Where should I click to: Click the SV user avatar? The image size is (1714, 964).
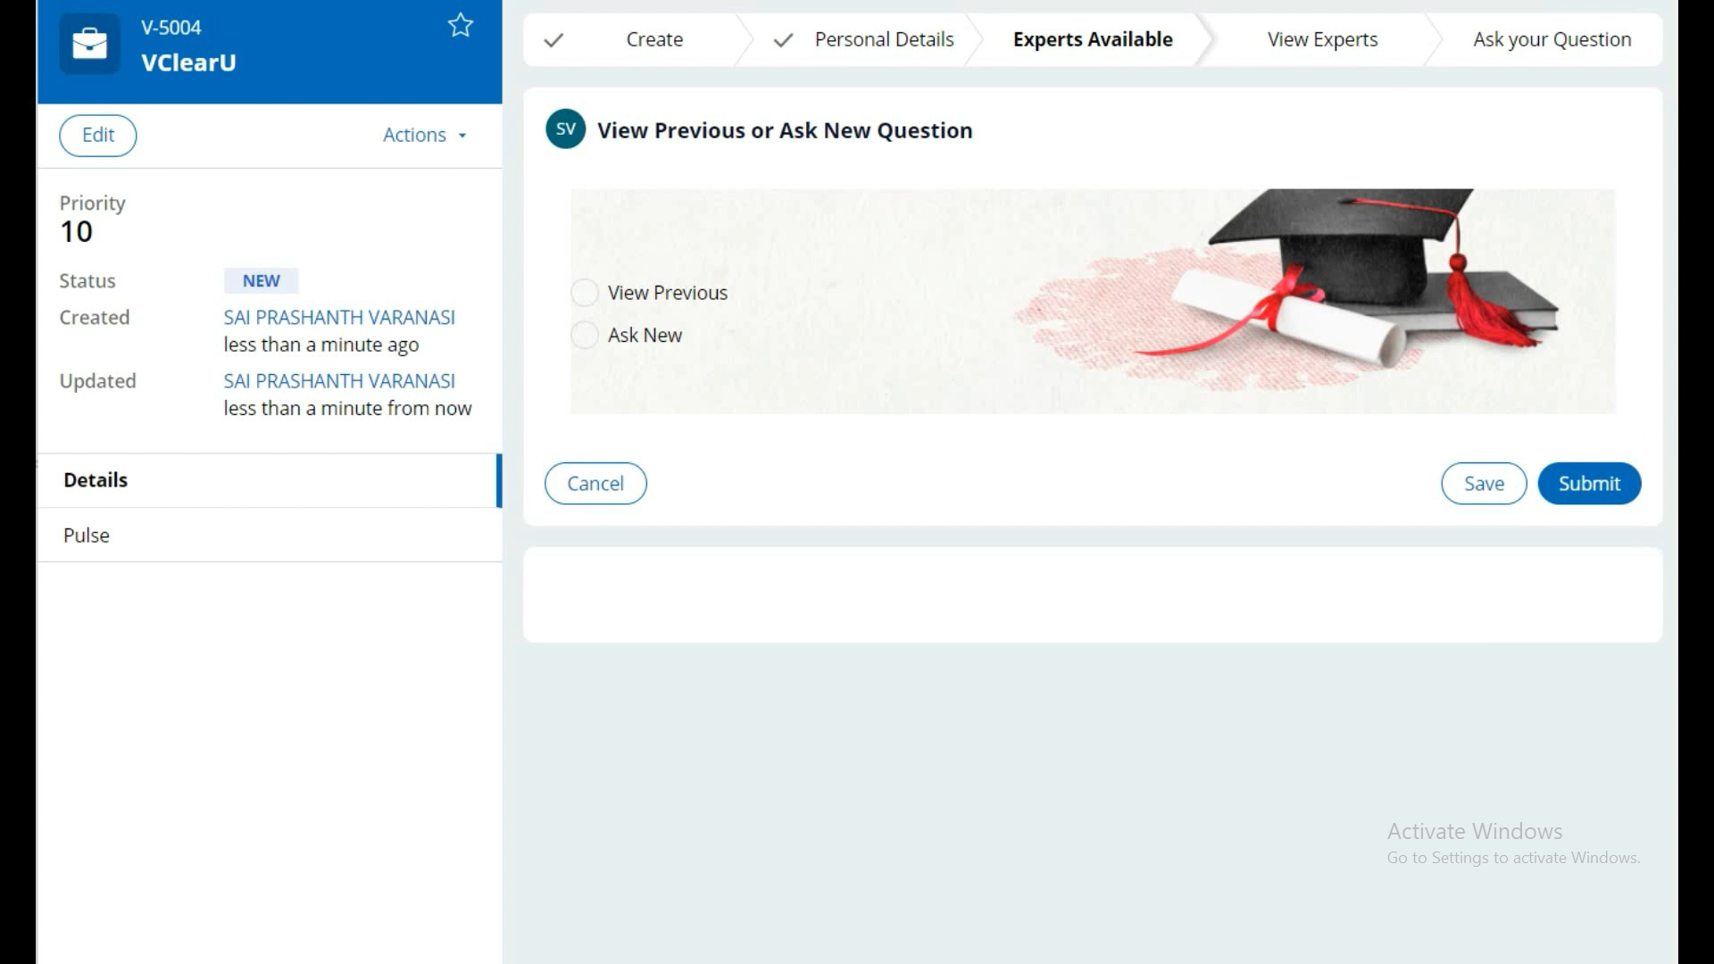pyautogui.click(x=565, y=129)
